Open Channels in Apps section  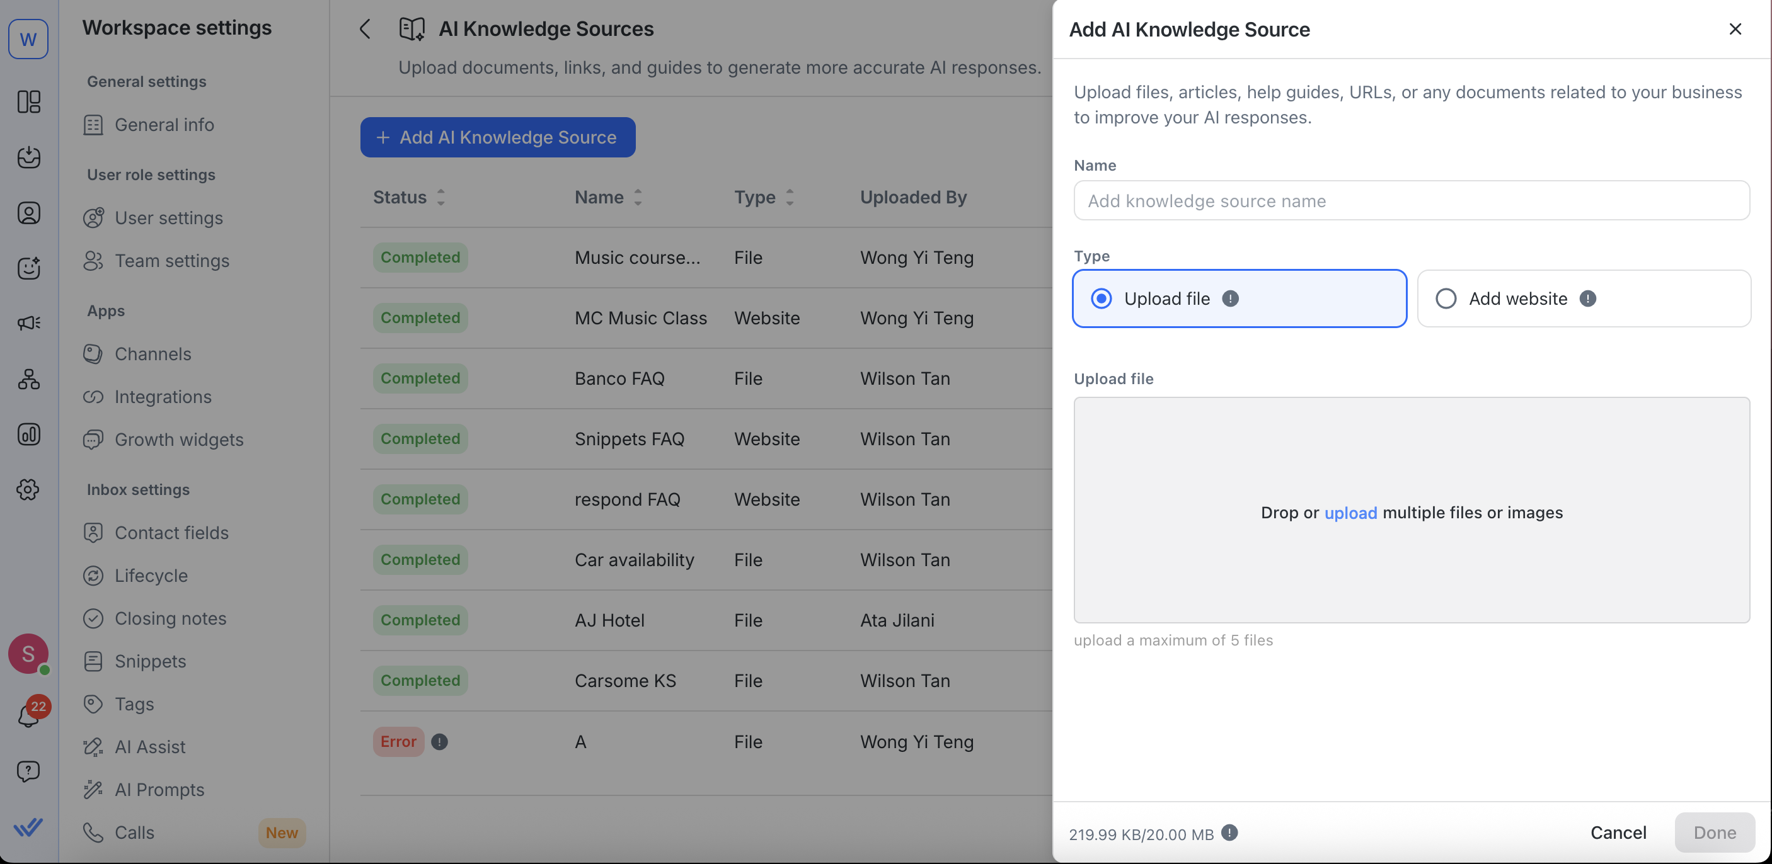point(152,354)
